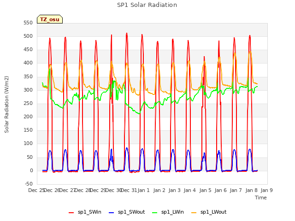Click the 450 y-axis tick label

(28, 49)
